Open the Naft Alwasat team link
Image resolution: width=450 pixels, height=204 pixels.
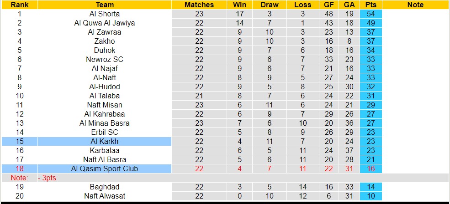[105, 196]
